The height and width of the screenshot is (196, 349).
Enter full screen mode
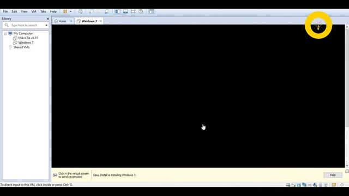tap(133, 11)
